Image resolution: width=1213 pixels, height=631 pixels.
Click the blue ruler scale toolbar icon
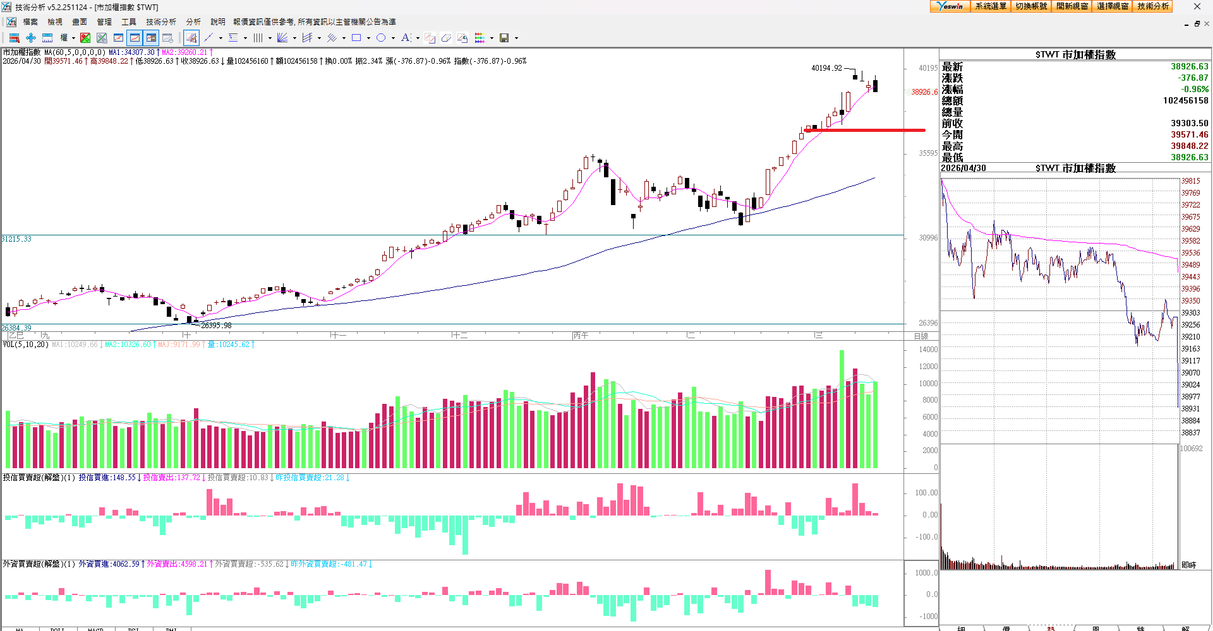[x=47, y=38]
